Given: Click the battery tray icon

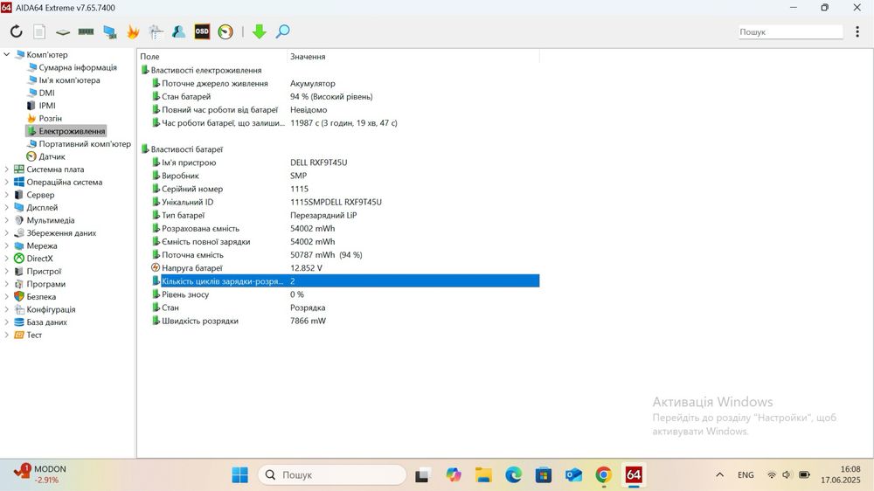Looking at the screenshot, I should click(804, 475).
